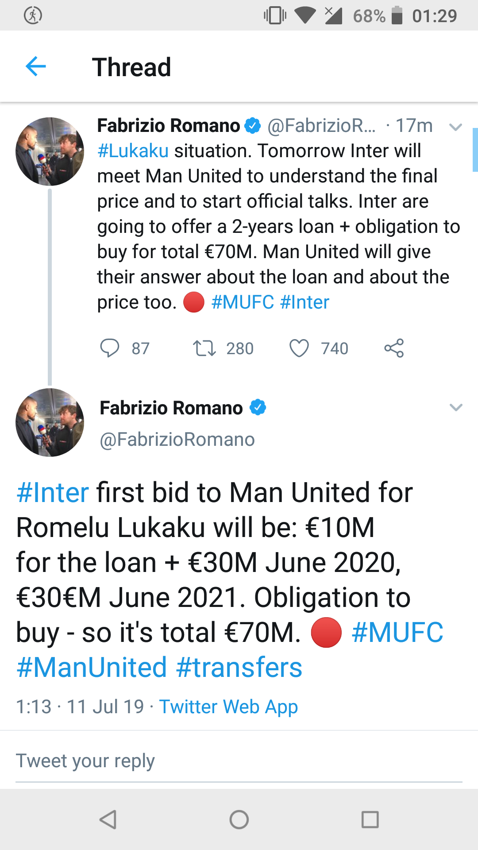Tap the @FabrizioRomano handle

[177, 440]
